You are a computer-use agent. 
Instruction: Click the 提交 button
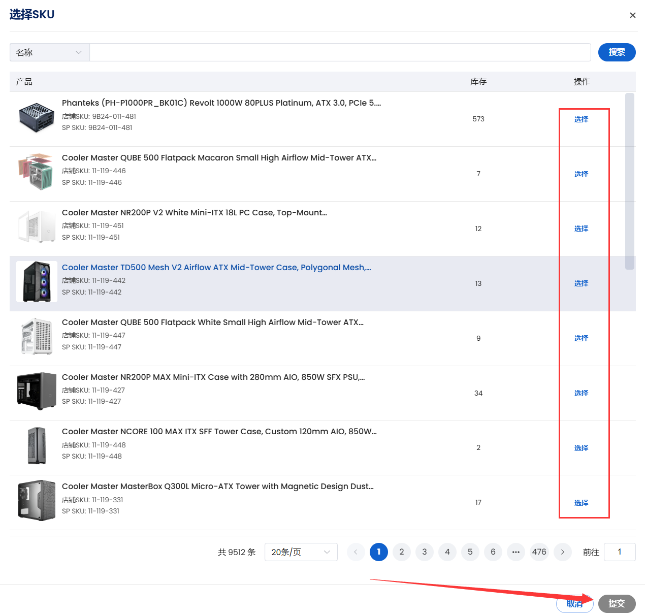pyautogui.click(x=617, y=604)
